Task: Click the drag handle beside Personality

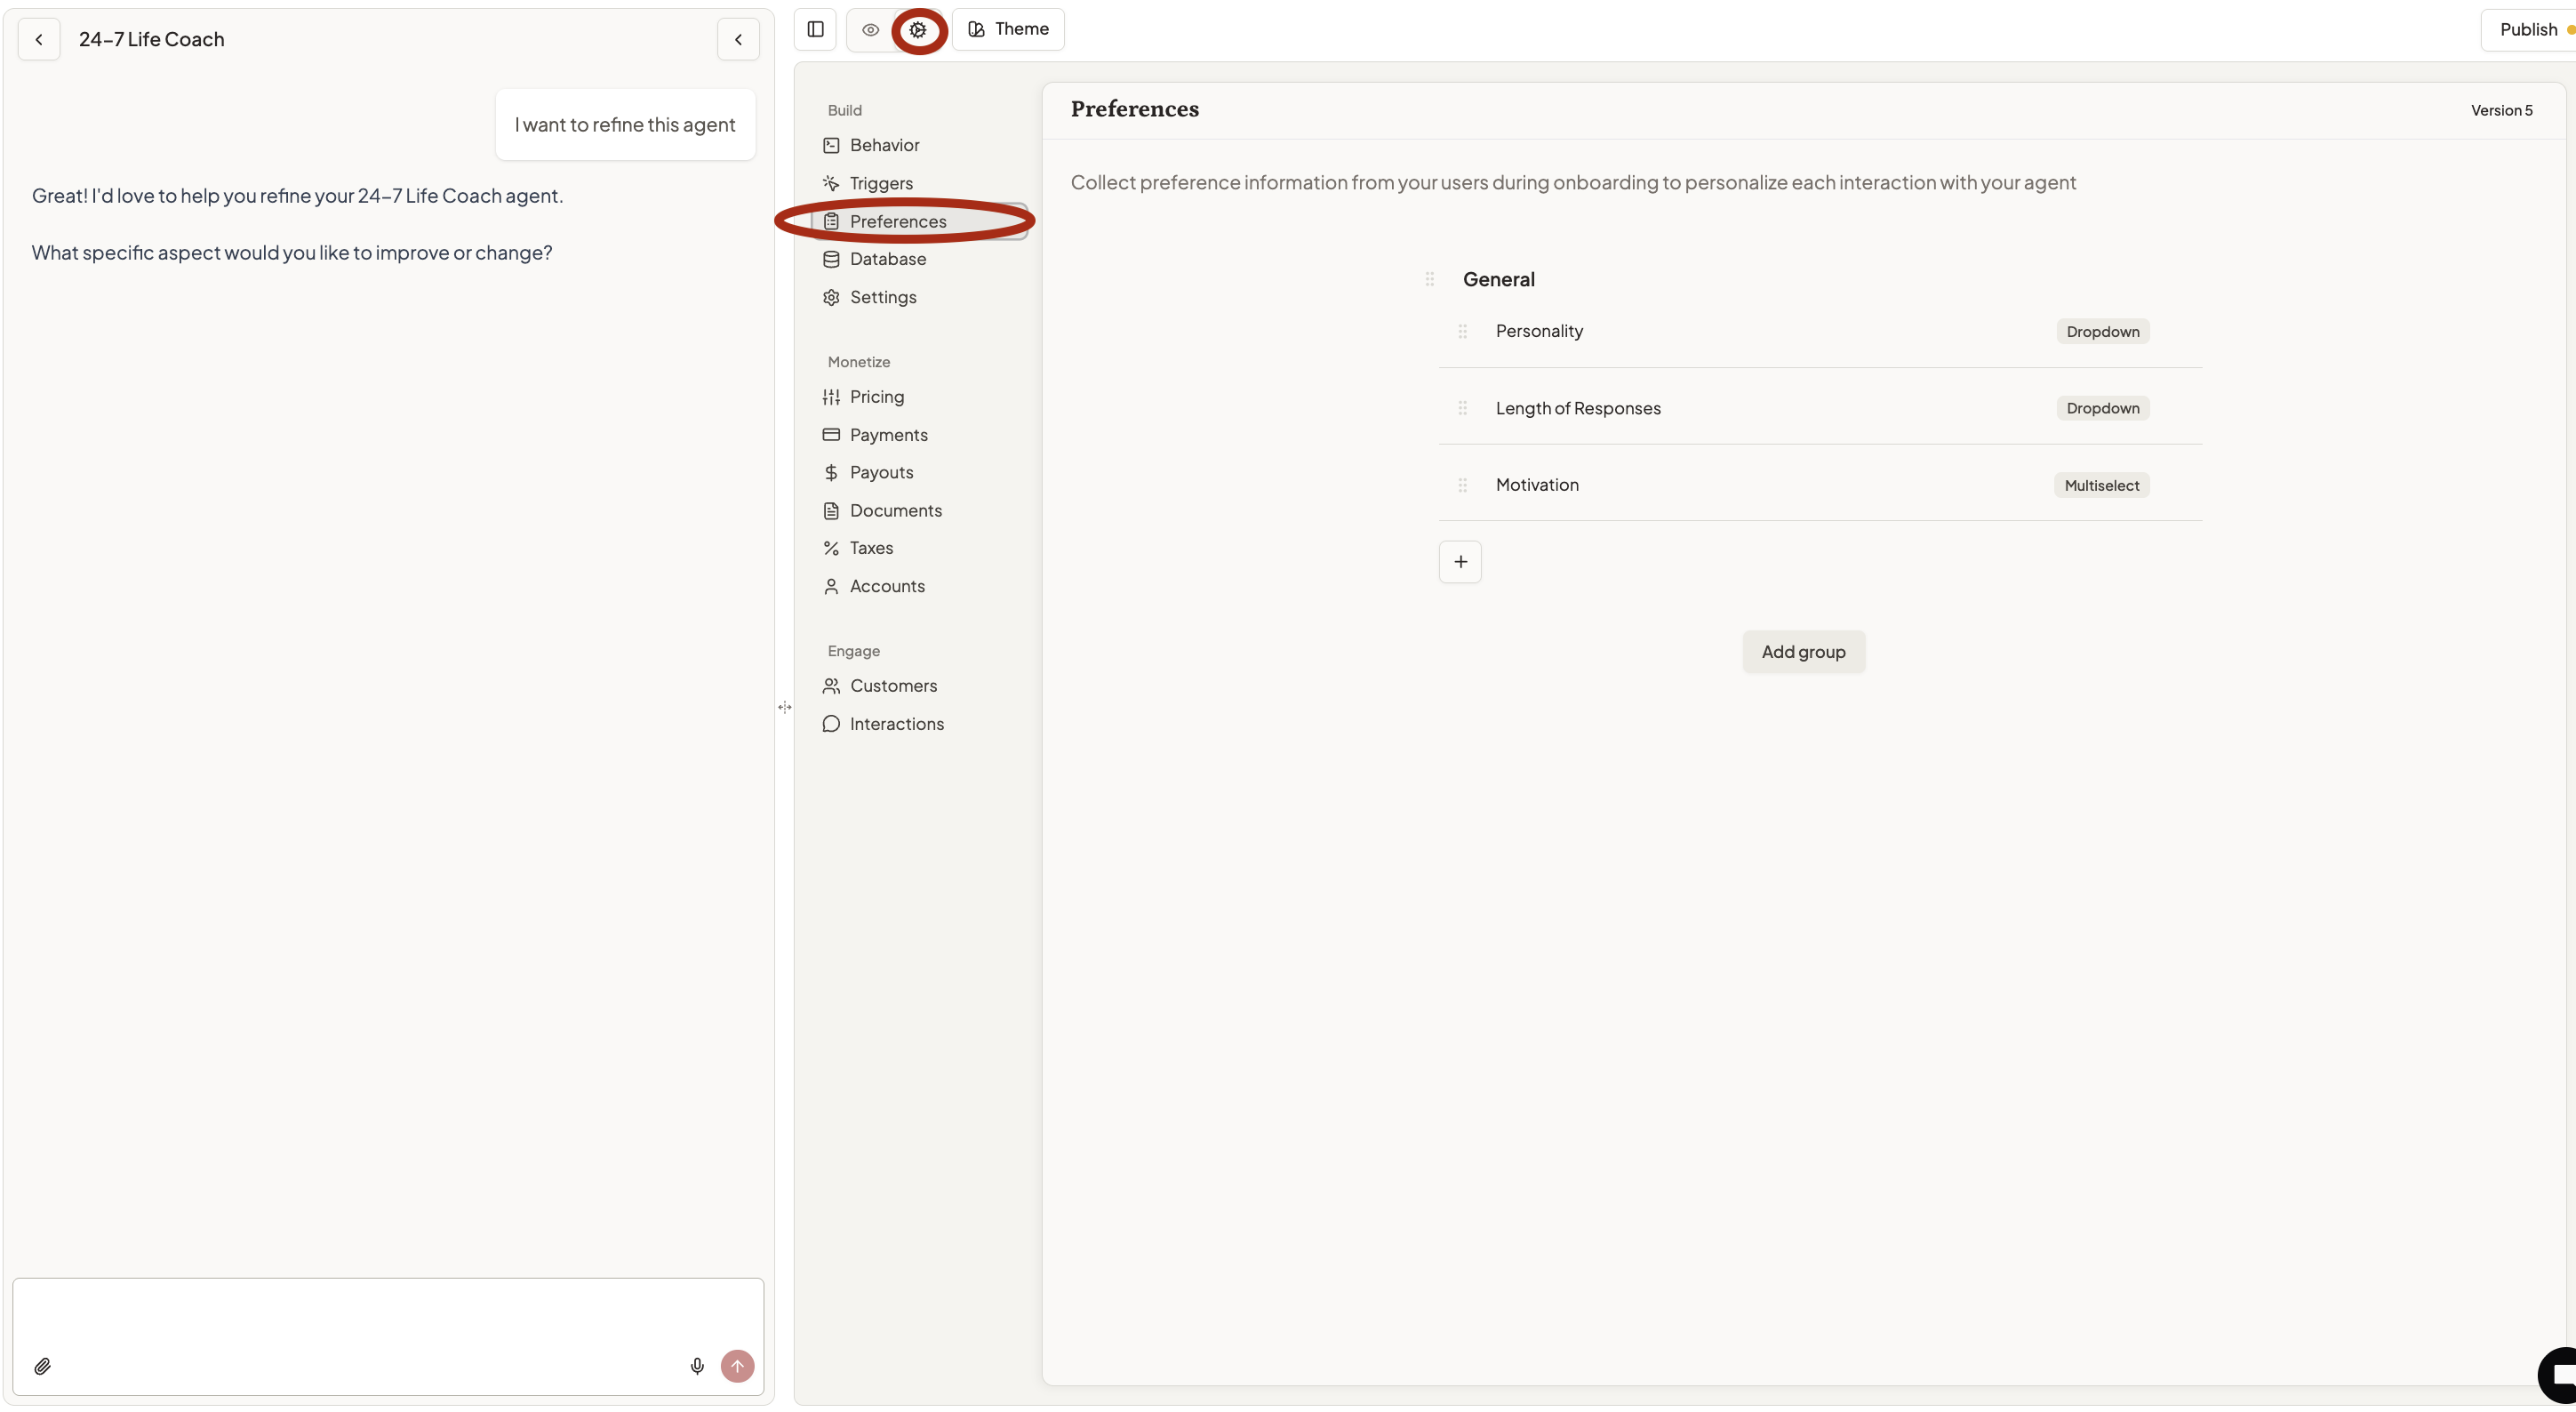Action: tap(1462, 331)
